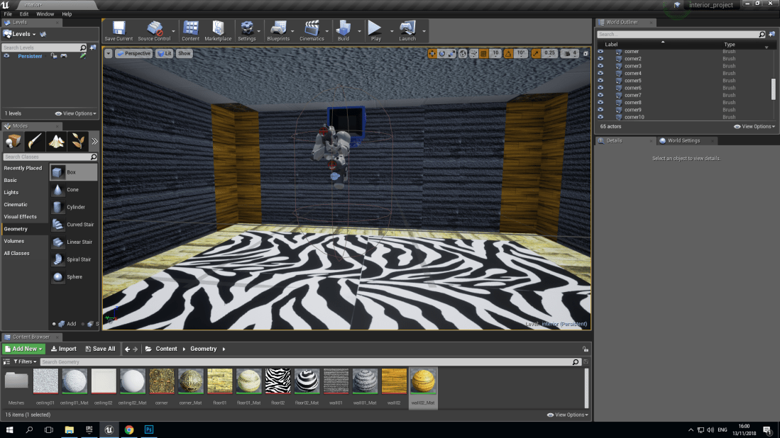This screenshot has width=780, height=438.
Task: Select the Rotate transform tool in the viewport
Action: tap(442, 53)
